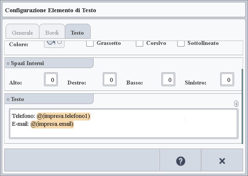Image resolution: width=248 pixels, height=176 pixels.
Task: Open the help question mark icon
Action: point(181,161)
